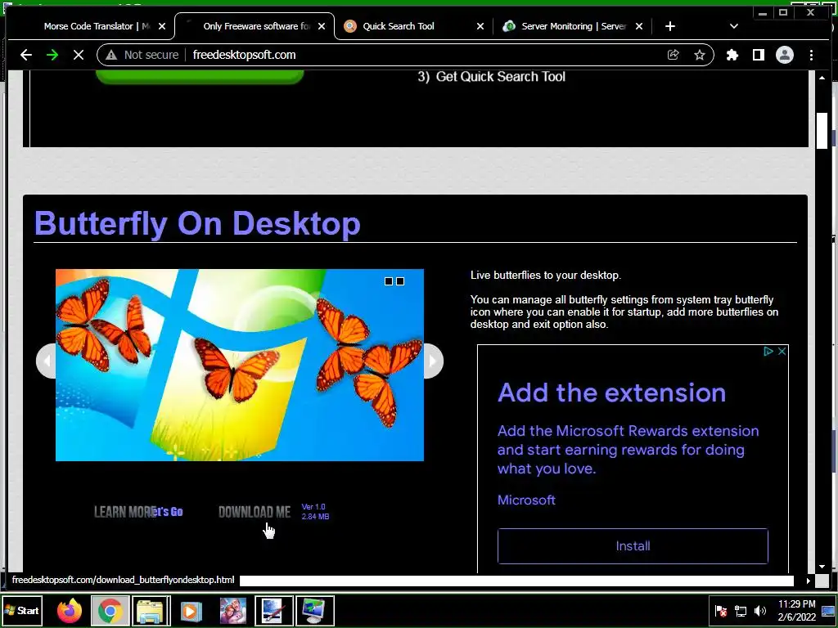This screenshot has height=628, width=838.
Task: Close the Server Monitoring tab
Action: pyautogui.click(x=638, y=26)
